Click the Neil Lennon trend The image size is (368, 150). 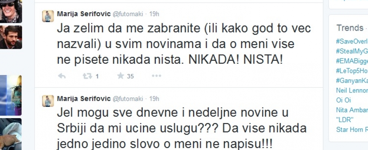pos(351,90)
